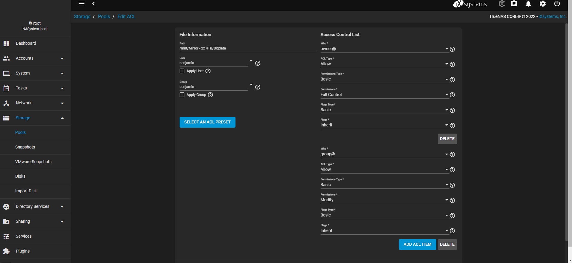This screenshot has height=263, width=572.
Task: Open ACL Type dropdown under group@
Action: [384, 169]
